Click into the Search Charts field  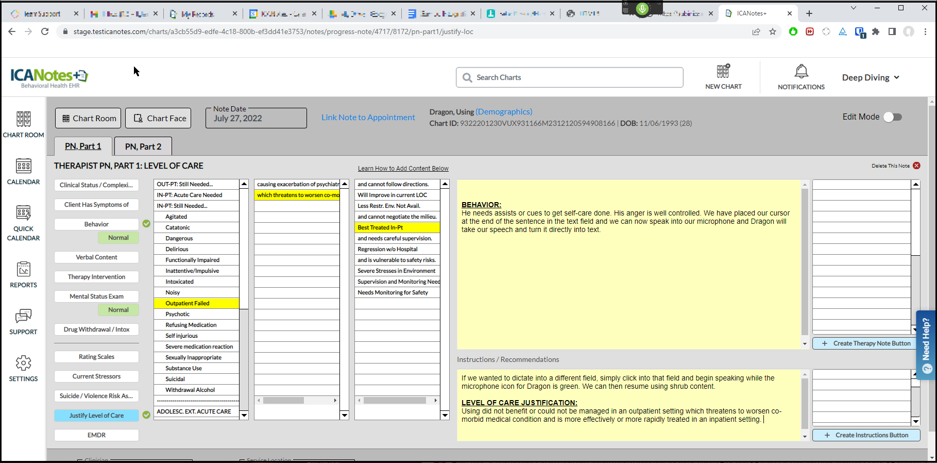tap(569, 77)
